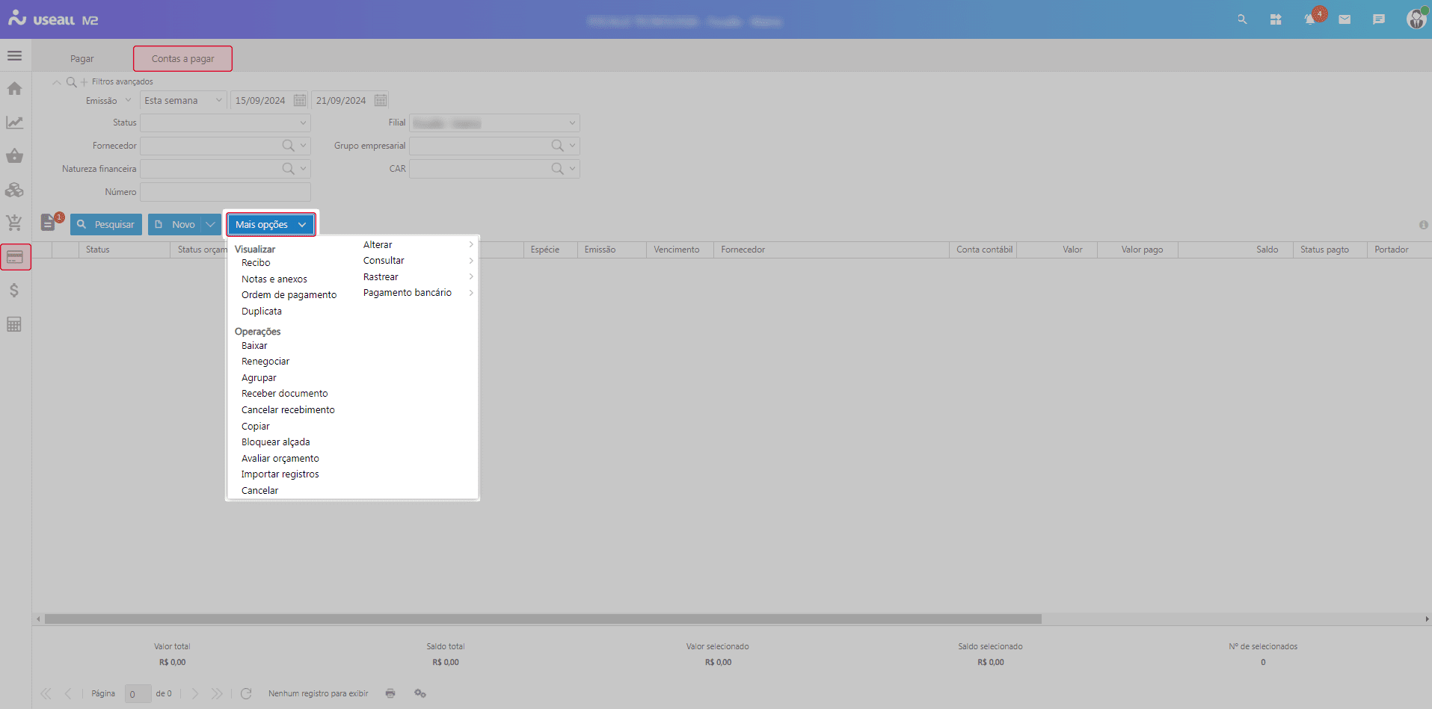The image size is (1432, 709).
Task: Open the Esta semana period dropdown
Action: [x=218, y=100]
